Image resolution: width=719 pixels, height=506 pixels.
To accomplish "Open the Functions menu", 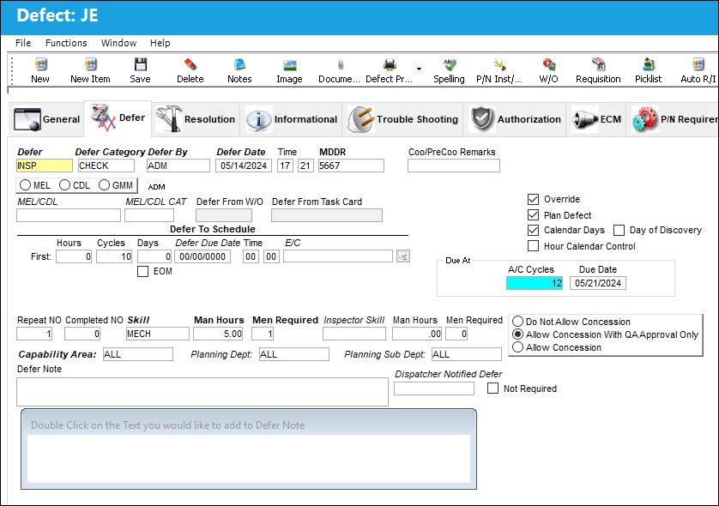I will tap(66, 43).
